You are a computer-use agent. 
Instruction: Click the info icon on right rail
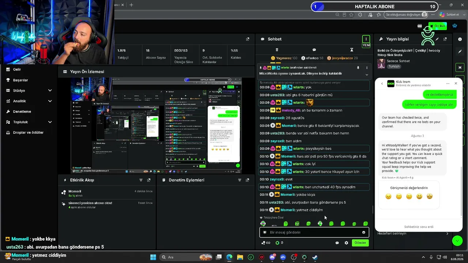coord(460,39)
